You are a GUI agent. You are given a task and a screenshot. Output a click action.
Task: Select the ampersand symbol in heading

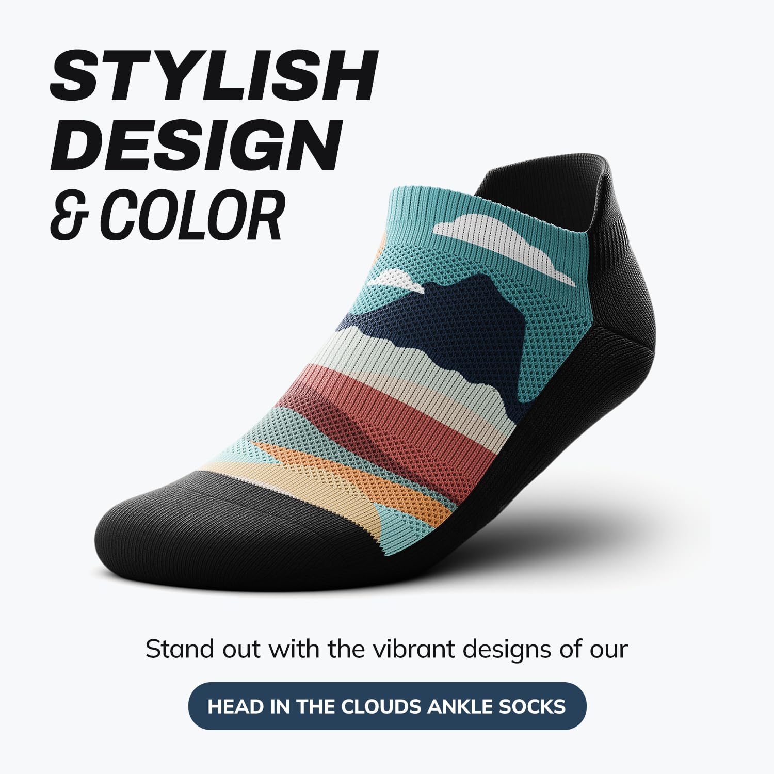pos(70,216)
